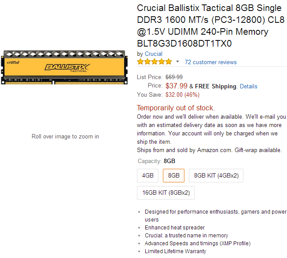
Task: Click the 'Enhanced heat spreader' bullet point
Action: pos(175,228)
